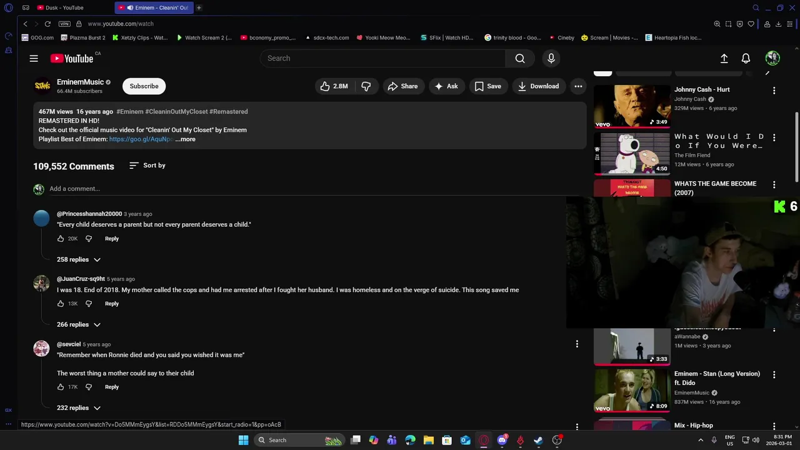The width and height of the screenshot is (800, 450).
Task: Open the Windows Start menu
Action: point(243,440)
